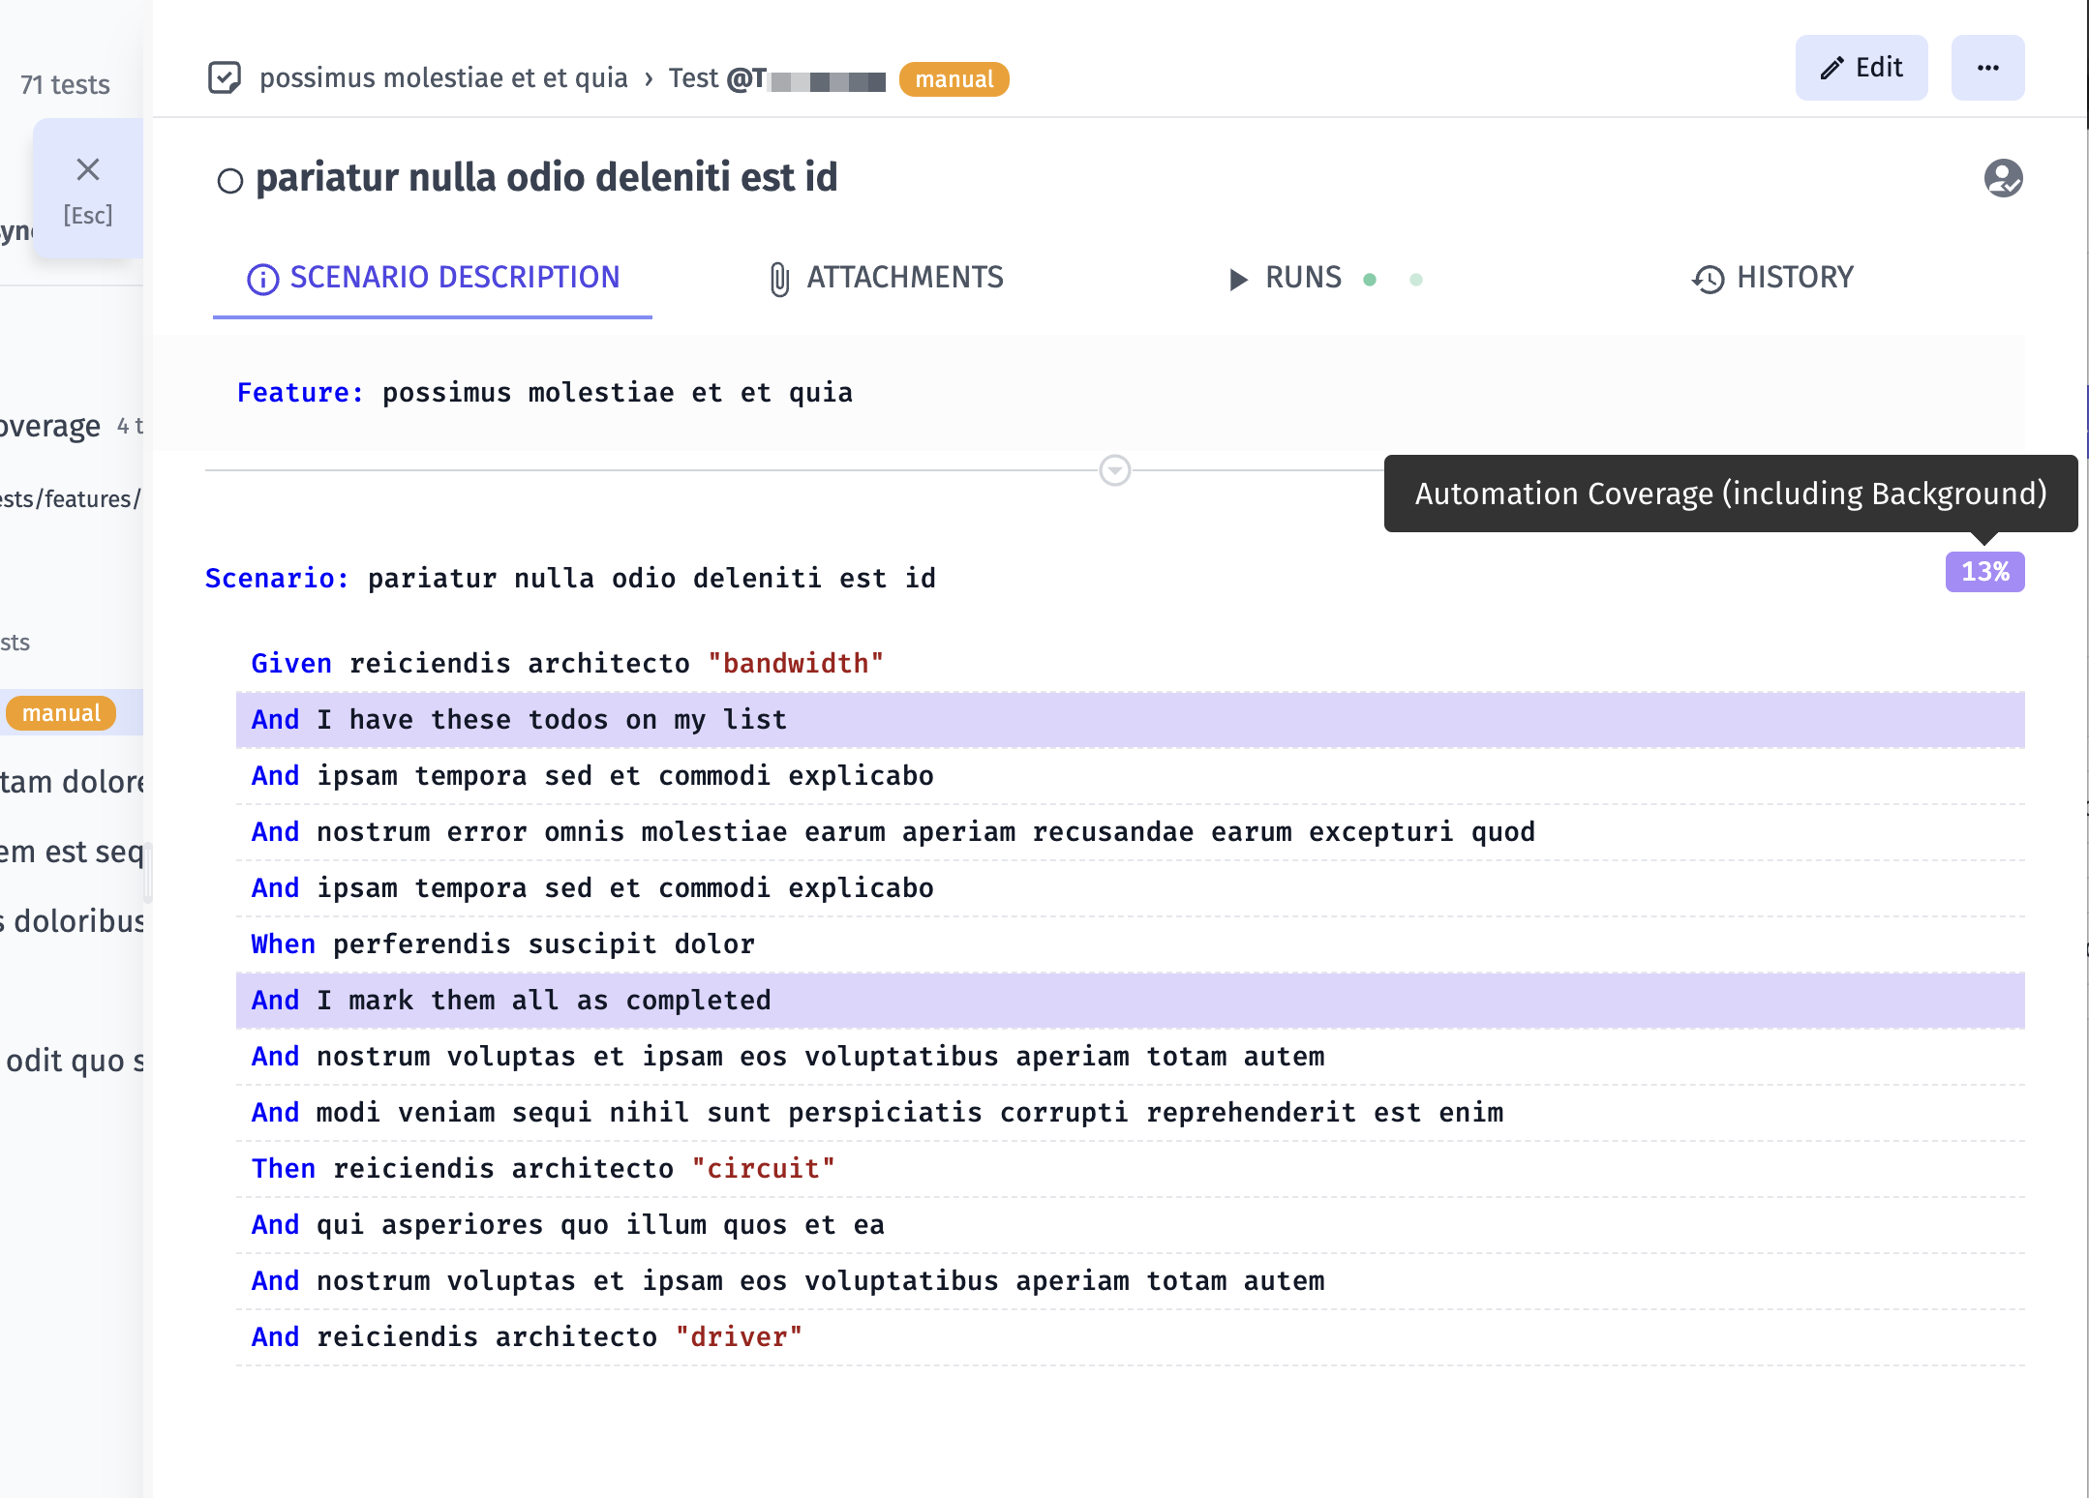Click the paperclip attachments icon
2089x1498 pixels.
pos(779,280)
